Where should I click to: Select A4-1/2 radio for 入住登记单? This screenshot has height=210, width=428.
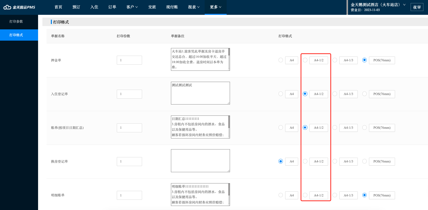coord(305,94)
